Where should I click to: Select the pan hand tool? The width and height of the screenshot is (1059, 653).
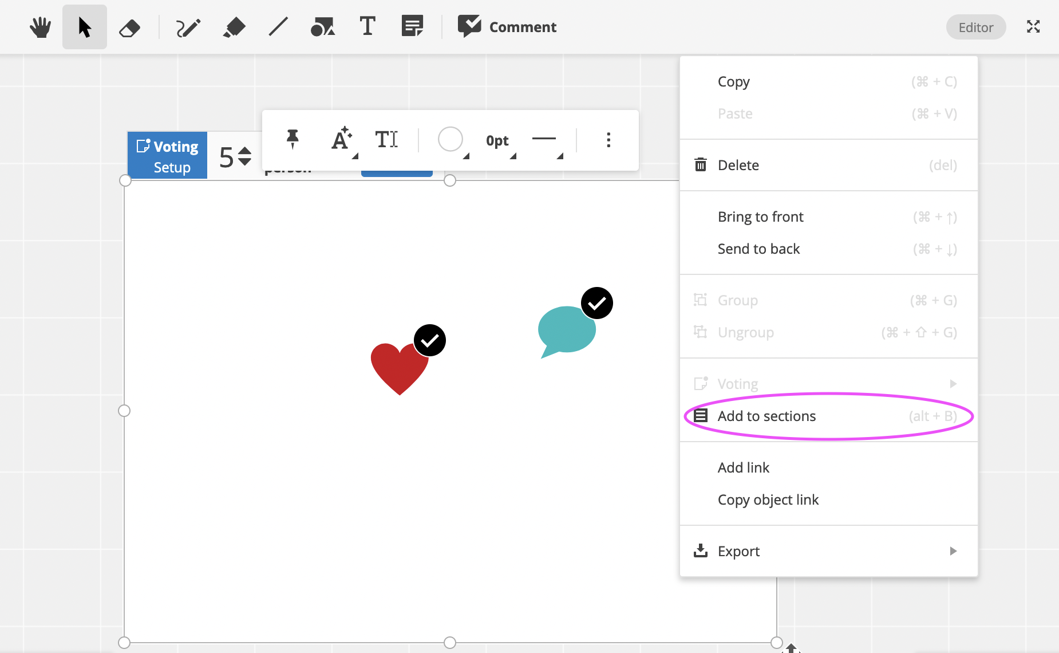click(x=39, y=26)
